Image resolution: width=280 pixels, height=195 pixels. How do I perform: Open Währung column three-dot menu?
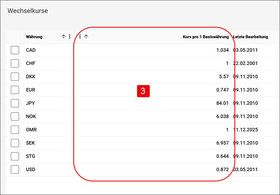tap(70, 37)
